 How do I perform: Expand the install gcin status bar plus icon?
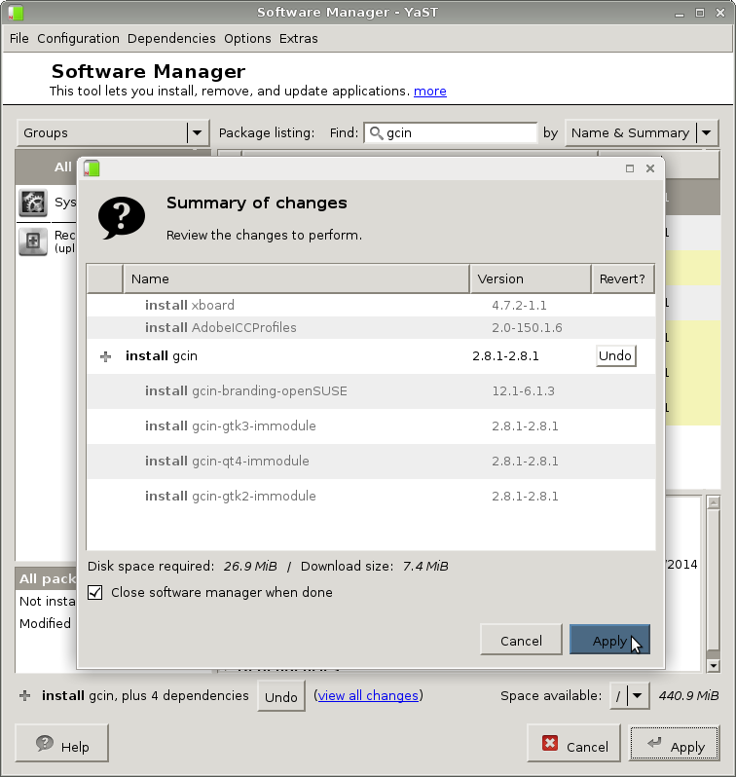24,696
